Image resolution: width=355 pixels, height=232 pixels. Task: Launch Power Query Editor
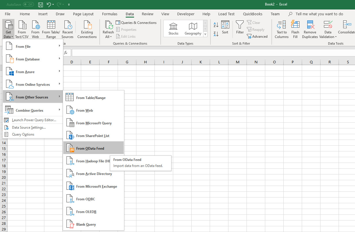33,120
